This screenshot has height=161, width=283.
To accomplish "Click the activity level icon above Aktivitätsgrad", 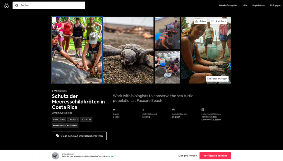I will point(143,110).
